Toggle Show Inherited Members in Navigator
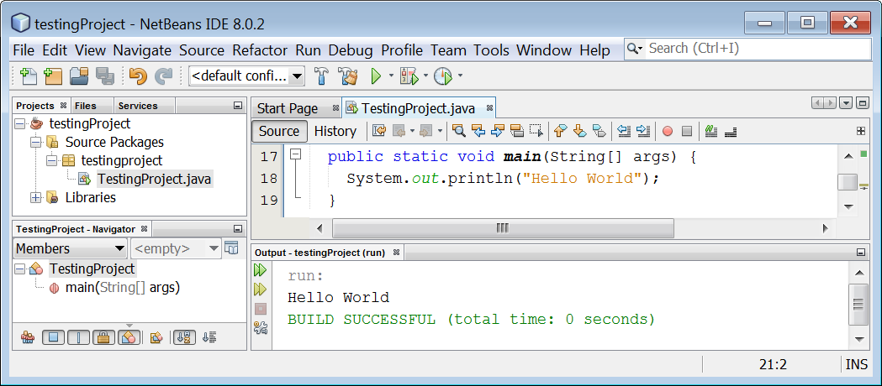 pyautogui.click(x=28, y=337)
